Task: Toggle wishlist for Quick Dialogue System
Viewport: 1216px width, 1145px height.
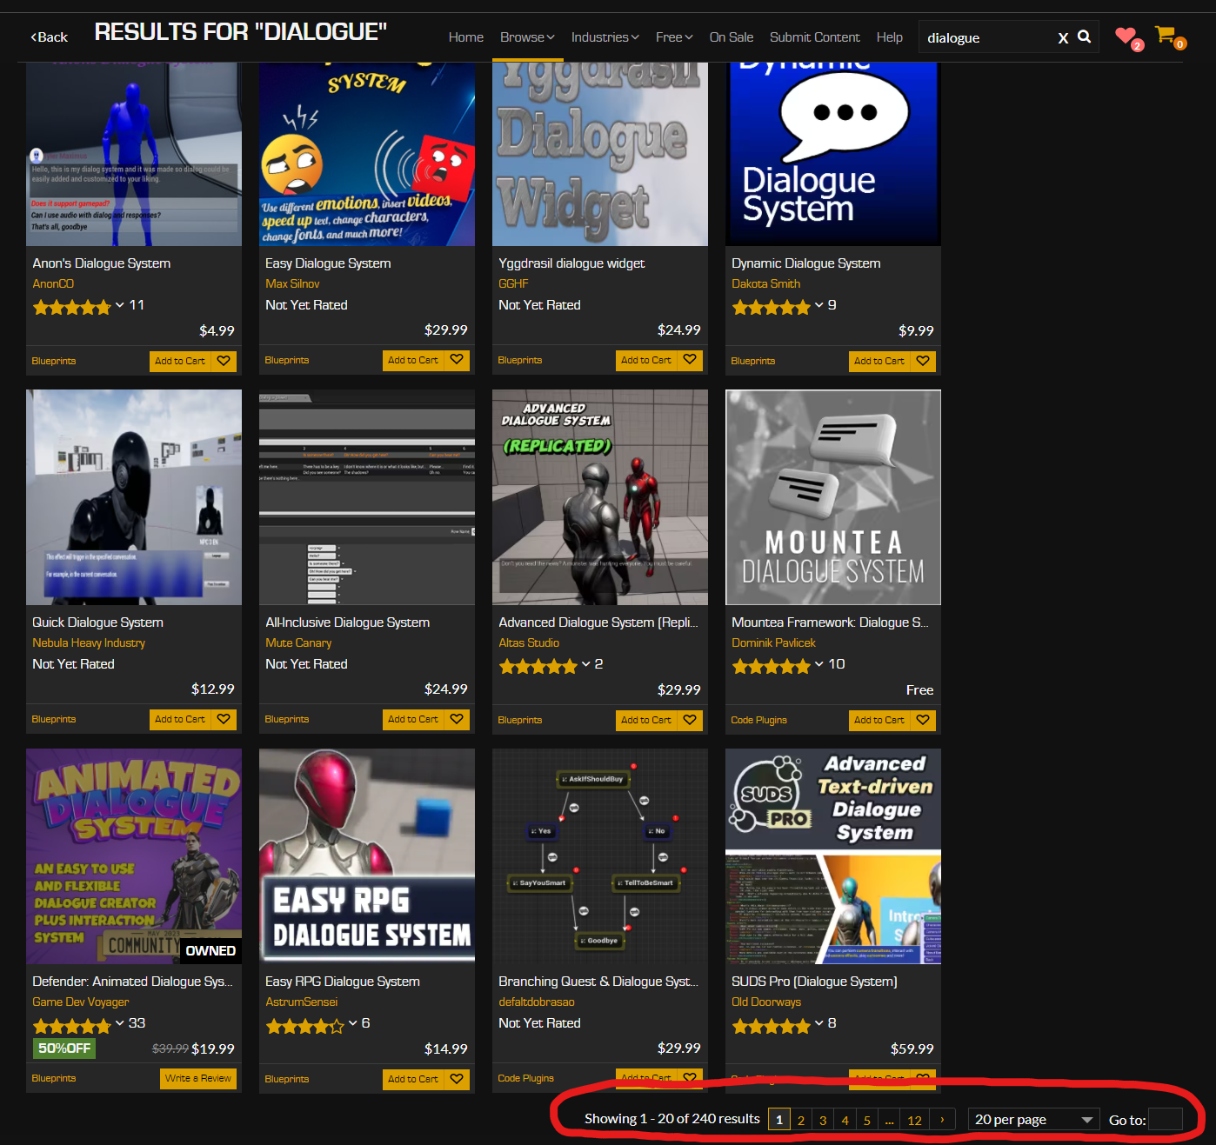Action: click(224, 719)
